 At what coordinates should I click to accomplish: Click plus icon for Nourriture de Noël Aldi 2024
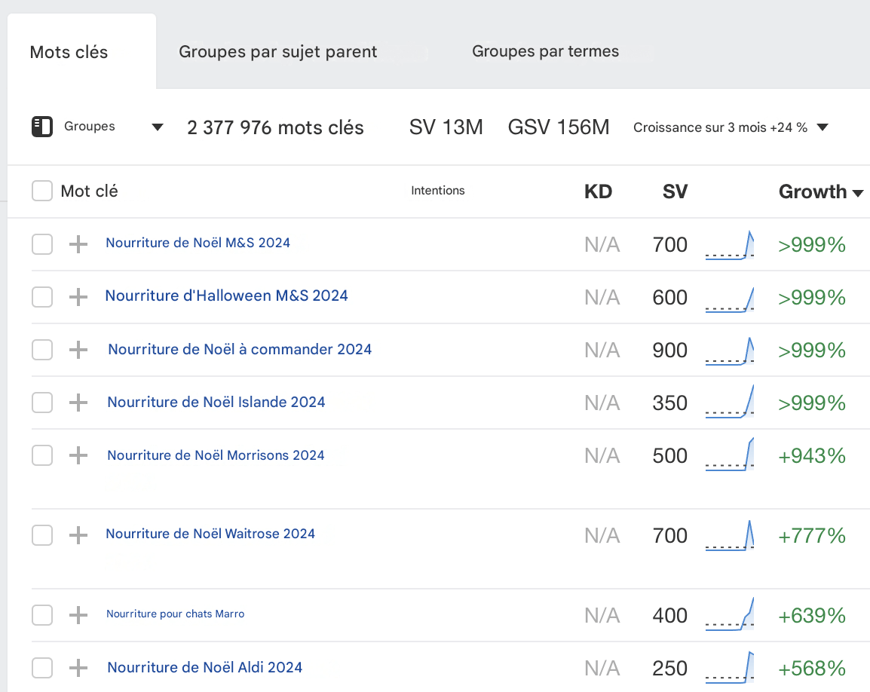point(78,668)
